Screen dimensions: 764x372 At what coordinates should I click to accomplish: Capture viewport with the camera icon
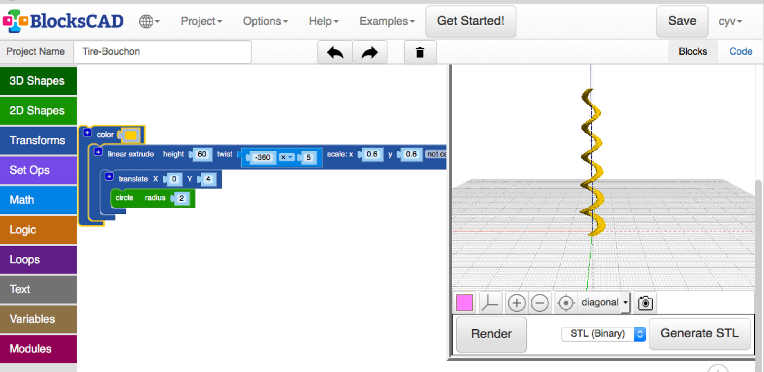(x=644, y=302)
